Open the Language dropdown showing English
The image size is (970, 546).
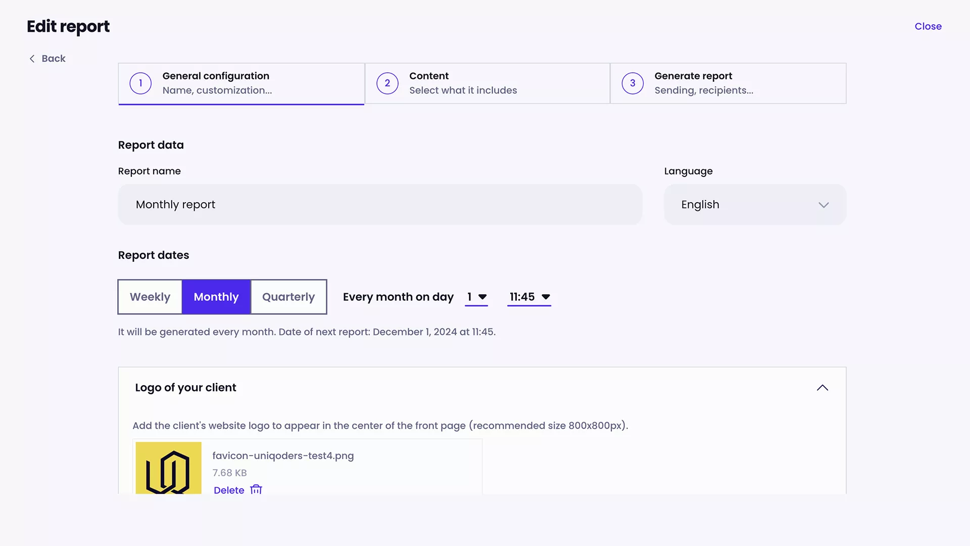pos(755,205)
